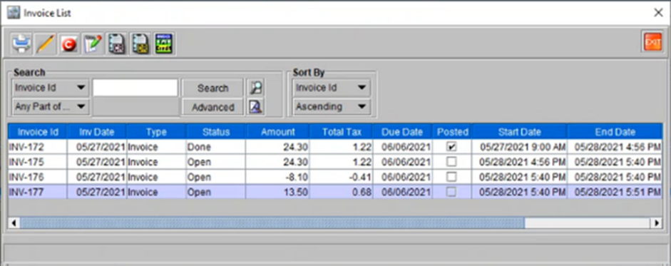Click the Search button
The width and height of the screenshot is (671, 266).
tap(212, 88)
